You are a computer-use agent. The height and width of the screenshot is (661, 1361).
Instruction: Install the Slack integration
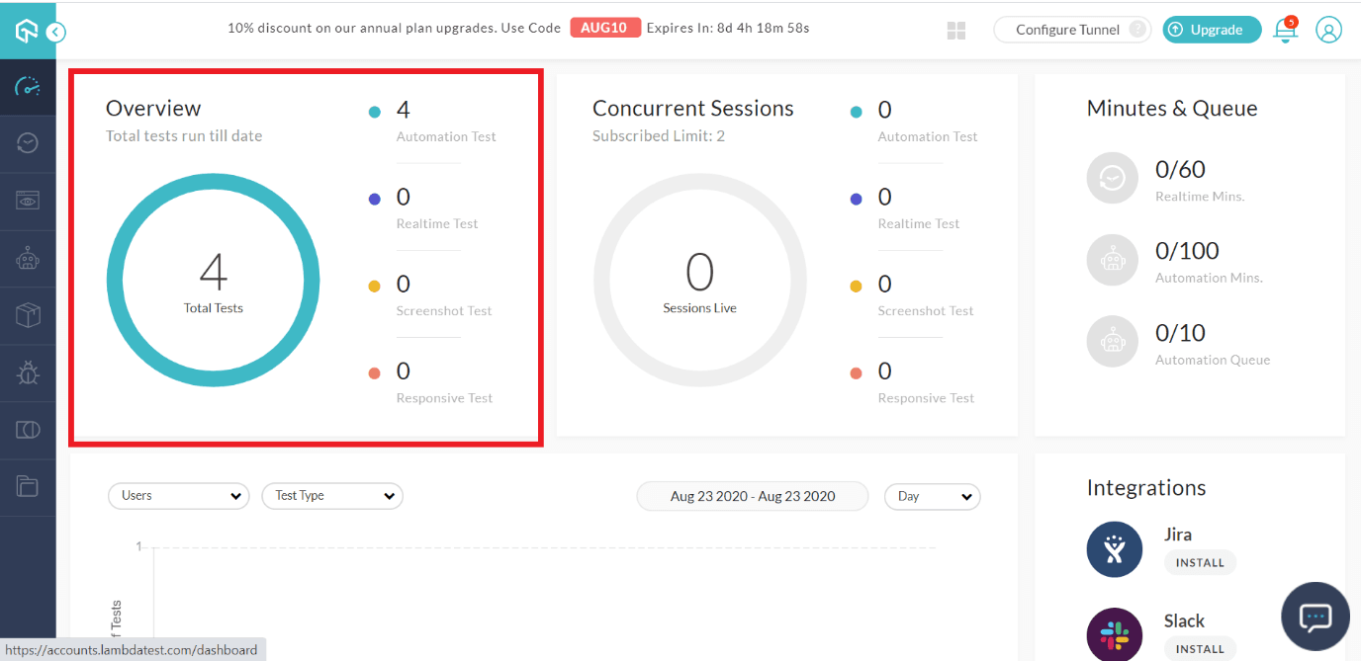tap(1200, 649)
